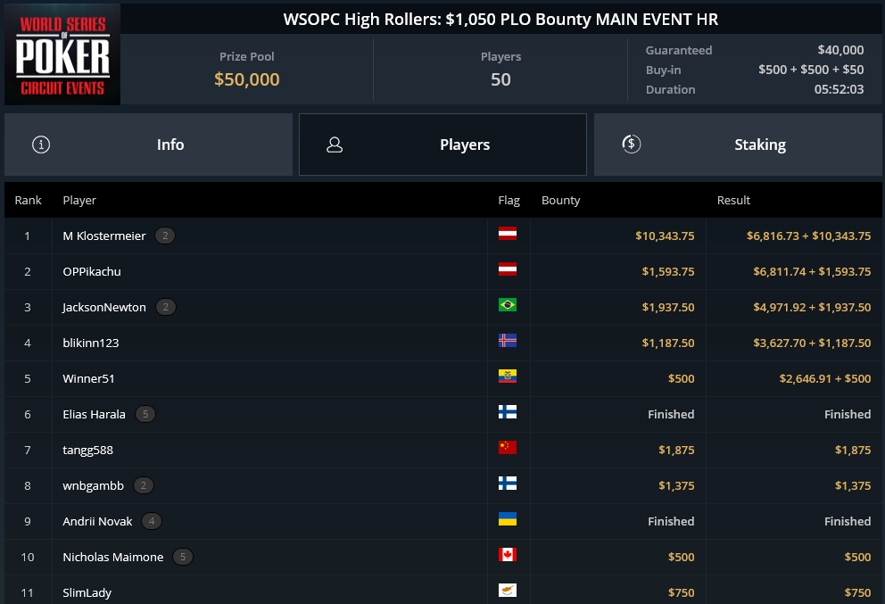Click the Finland flag in wnbgambb's row

point(508,484)
